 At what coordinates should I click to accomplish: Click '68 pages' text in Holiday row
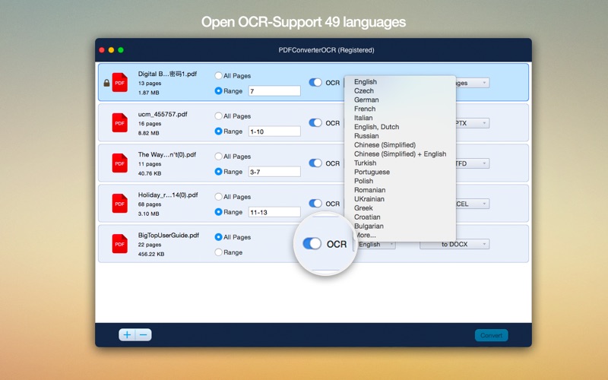[150, 204]
